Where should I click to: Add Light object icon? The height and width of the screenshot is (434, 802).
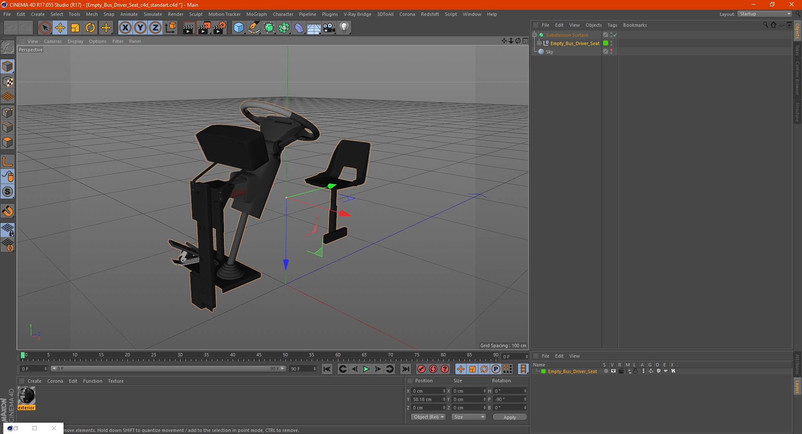click(x=344, y=28)
